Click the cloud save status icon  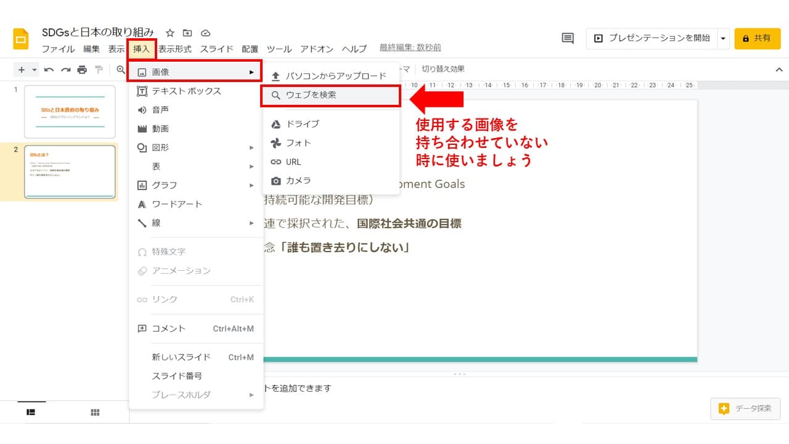(x=205, y=33)
